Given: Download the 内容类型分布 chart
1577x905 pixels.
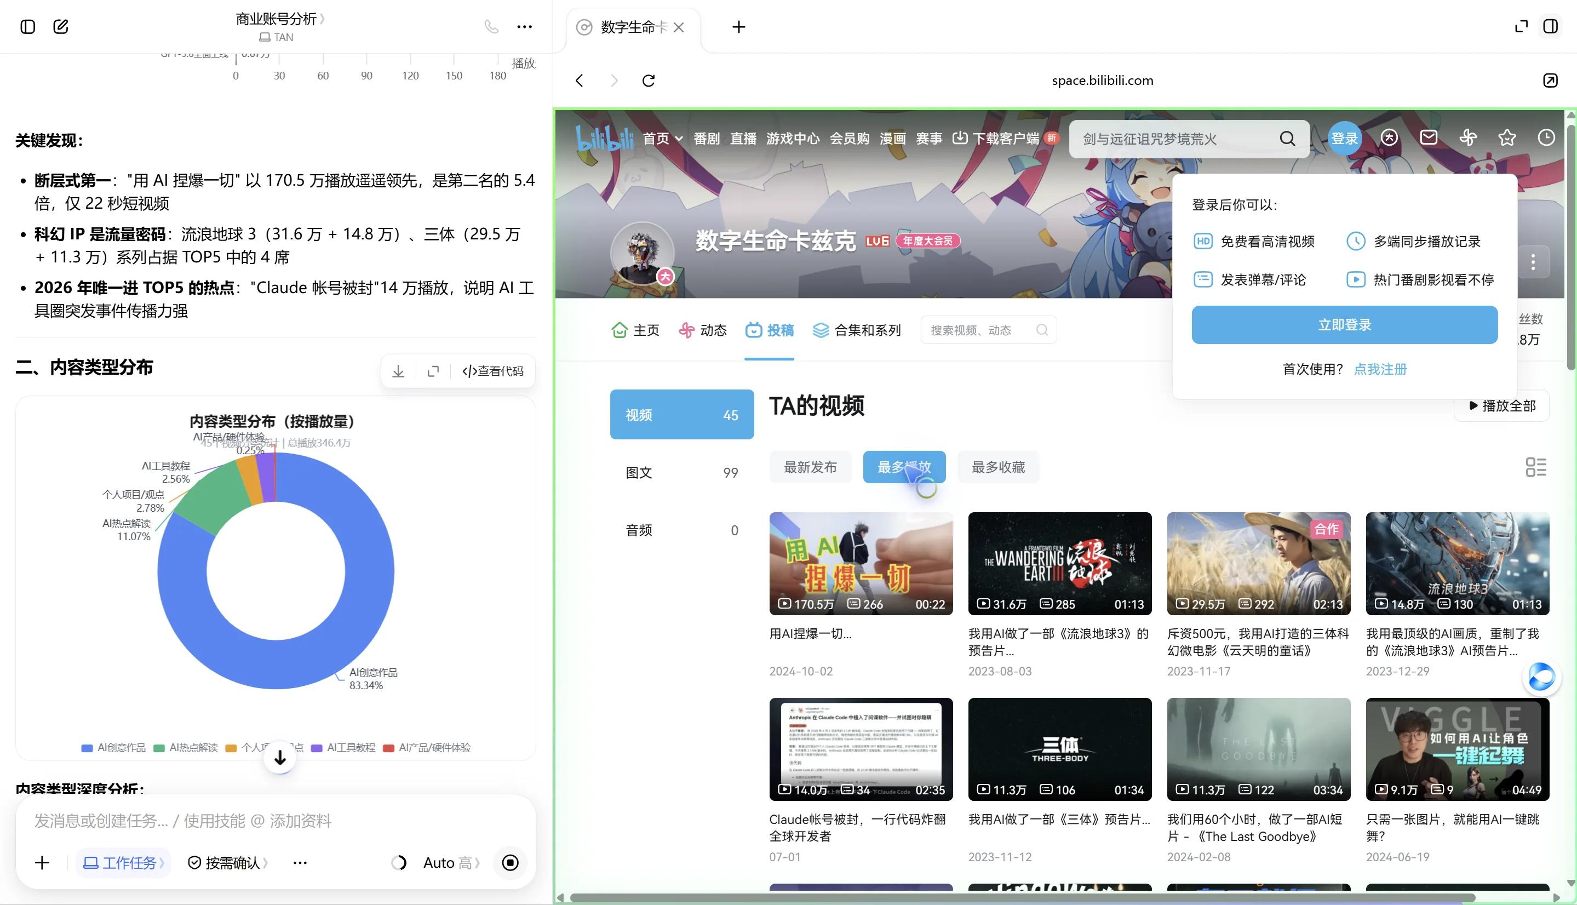Looking at the screenshot, I should click(398, 371).
